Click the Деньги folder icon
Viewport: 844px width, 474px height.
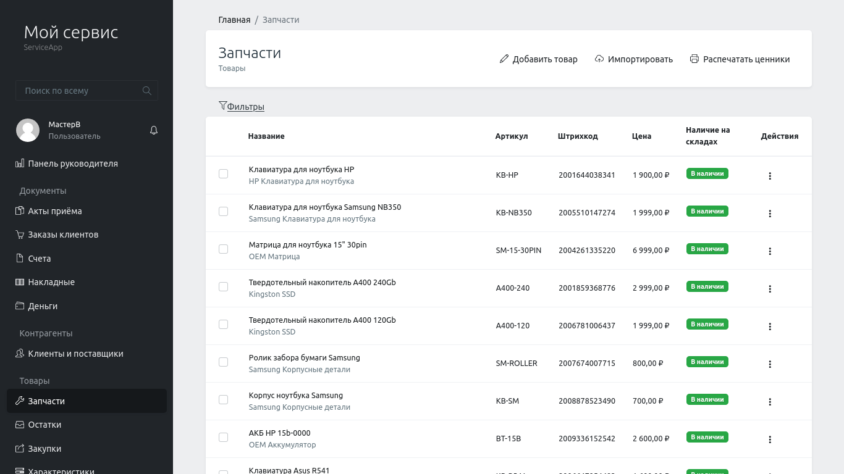coord(20,306)
